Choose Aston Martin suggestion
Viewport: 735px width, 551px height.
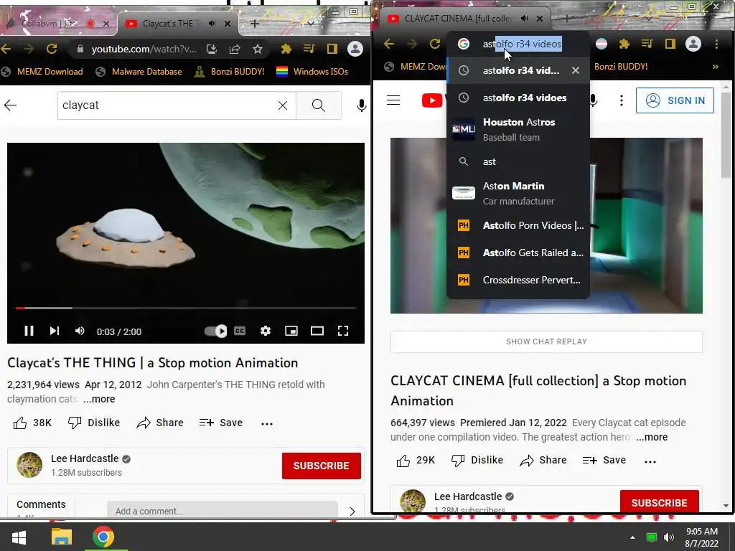(518, 193)
